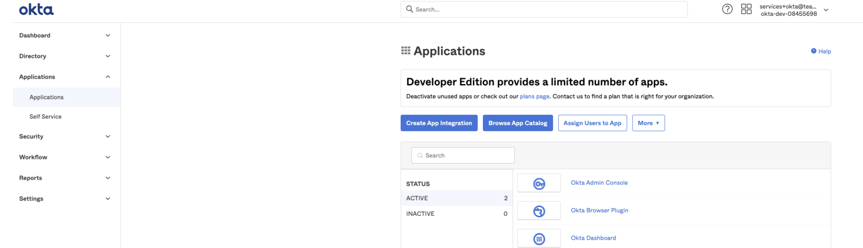Open the account dropdown chevron
The height and width of the screenshot is (248, 863).
pyautogui.click(x=826, y=10)
